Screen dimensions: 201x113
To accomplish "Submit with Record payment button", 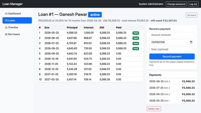I will coord(172,56).
